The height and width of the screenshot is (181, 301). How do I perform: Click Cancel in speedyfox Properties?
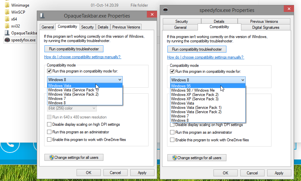(252, 173)
